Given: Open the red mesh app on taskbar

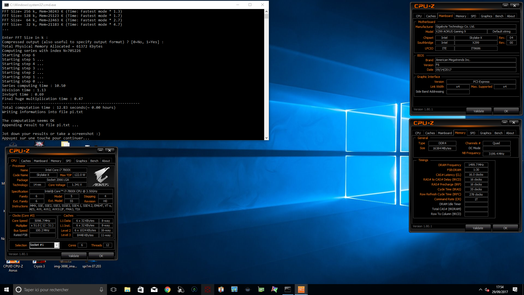Looking at the screenshot, I should point(208,290).
